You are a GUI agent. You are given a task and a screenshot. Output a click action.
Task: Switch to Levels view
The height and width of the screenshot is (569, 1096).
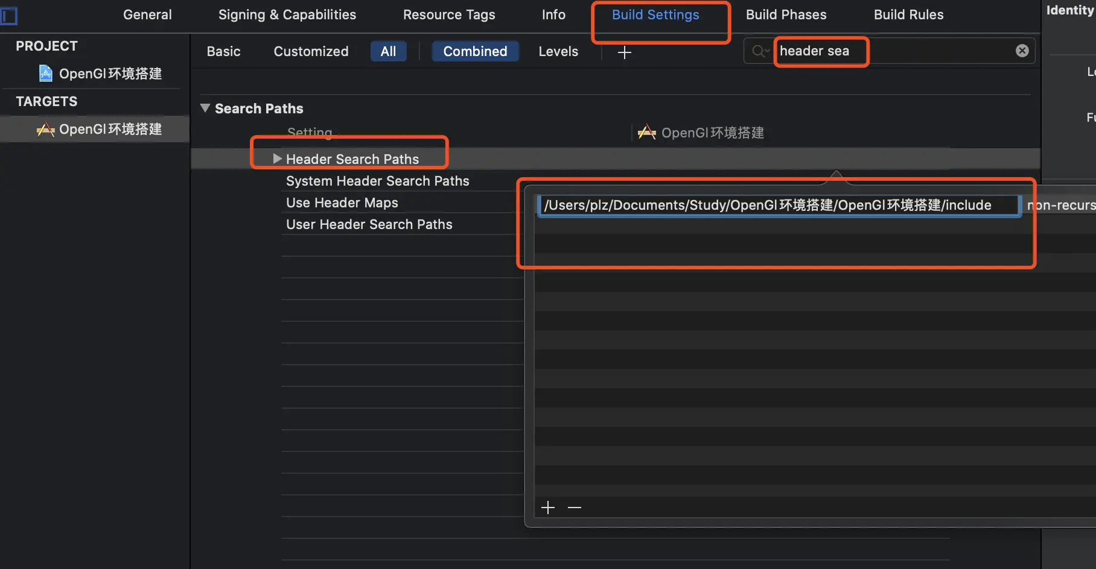(x=558, y=51)
